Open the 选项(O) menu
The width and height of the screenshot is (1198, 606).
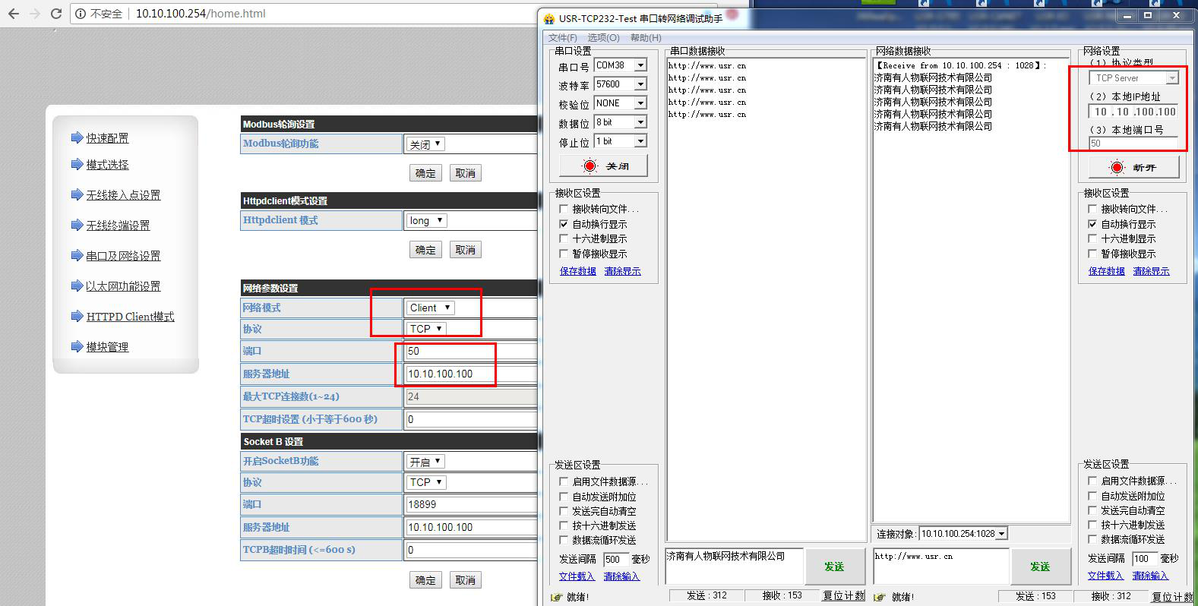(x=603, y=37)
